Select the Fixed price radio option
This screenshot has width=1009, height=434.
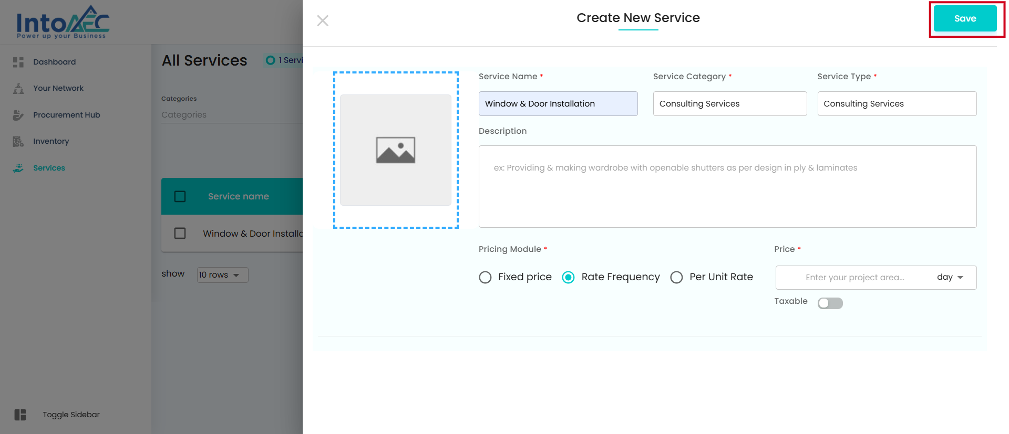[485, 277]
